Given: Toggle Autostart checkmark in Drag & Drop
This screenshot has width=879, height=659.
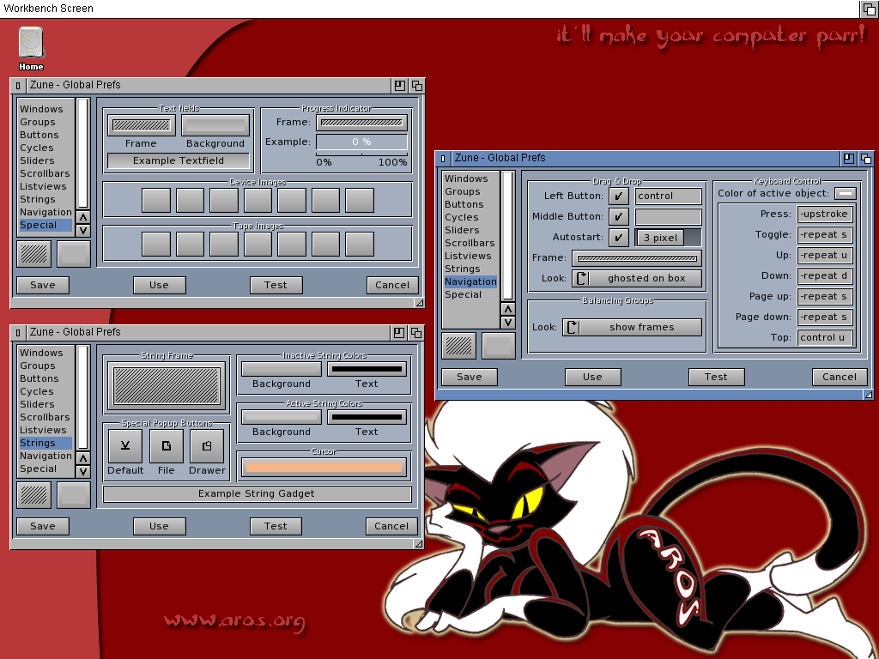Looking at the screenshot, I should click(619, 238).
